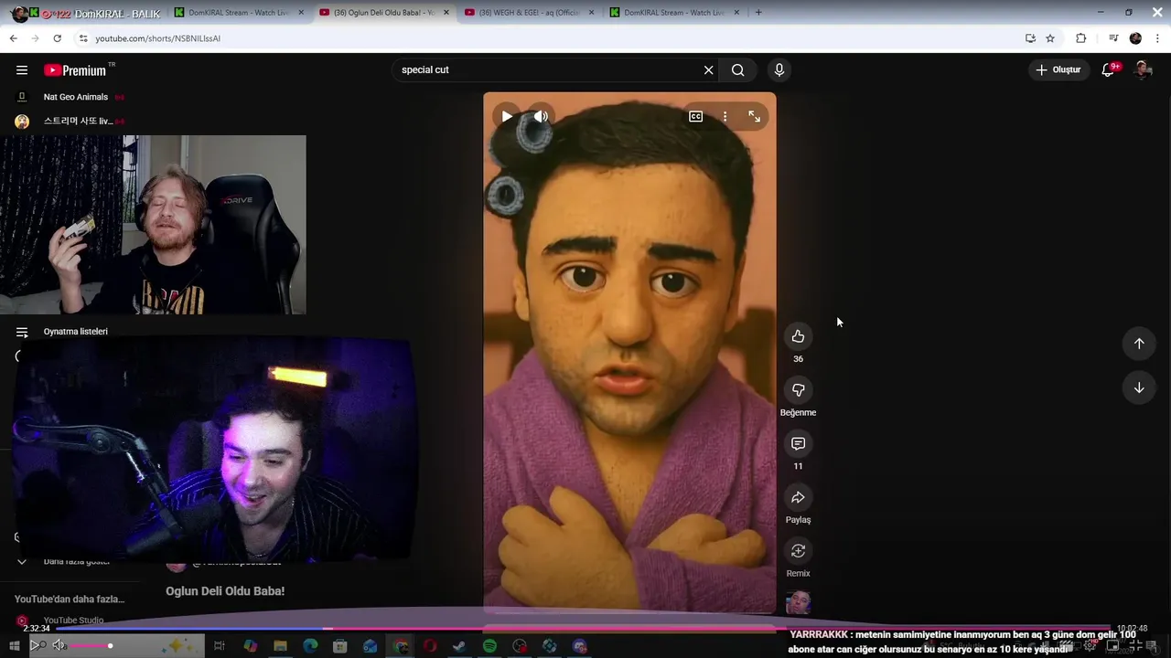Open the Chrome three-dot menu

point(1158,38)
